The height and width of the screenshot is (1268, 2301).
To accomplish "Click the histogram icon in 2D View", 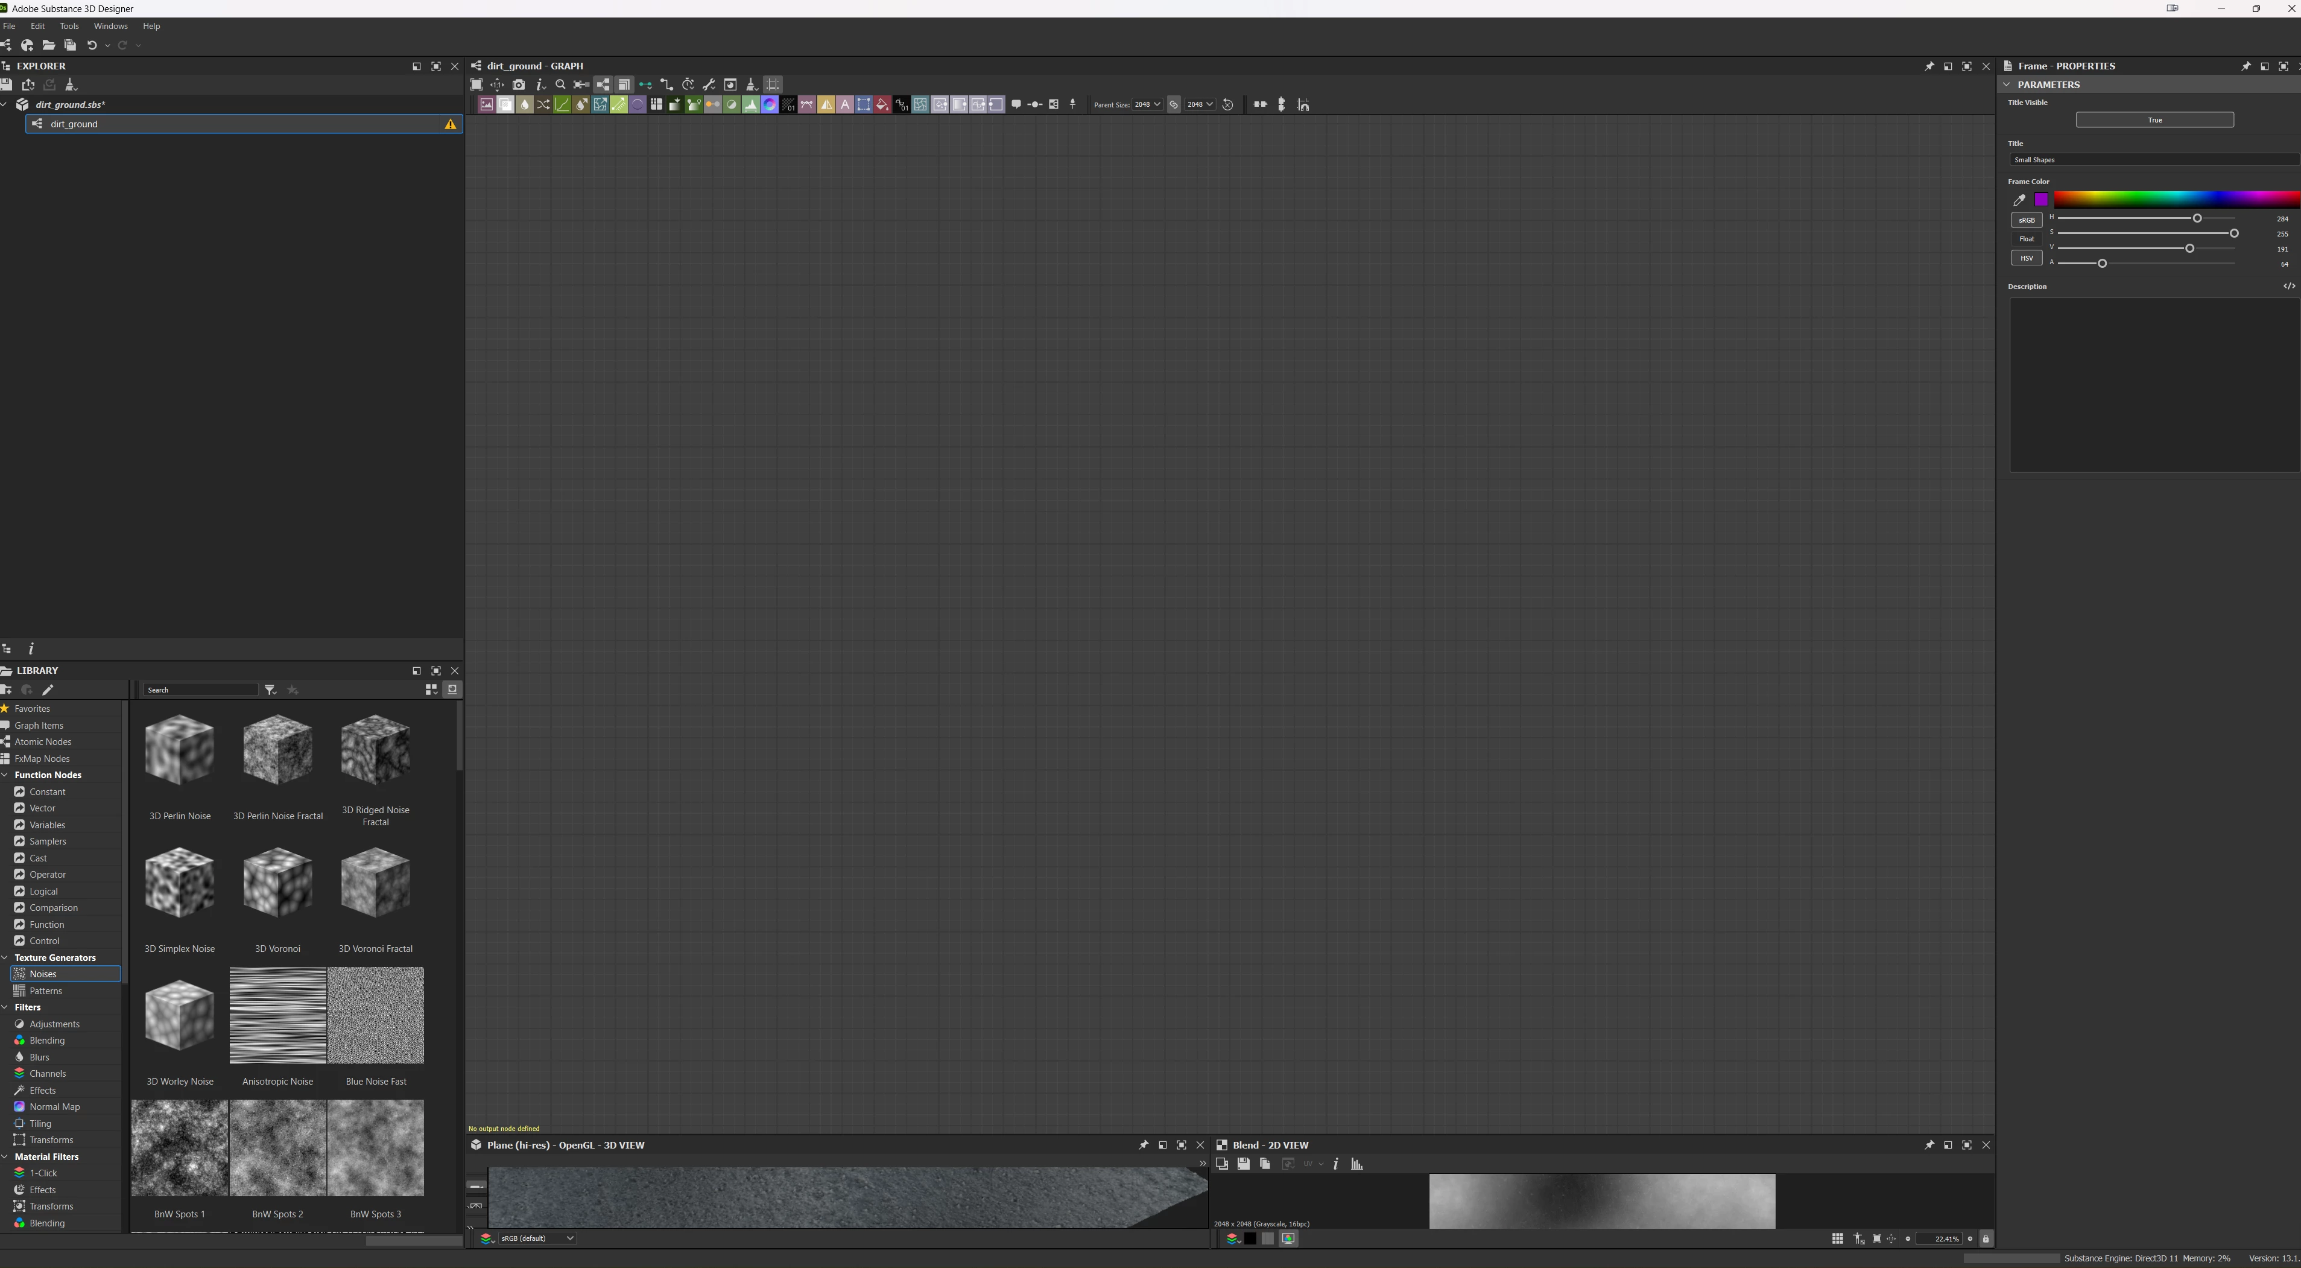I will [1357, 1164].
